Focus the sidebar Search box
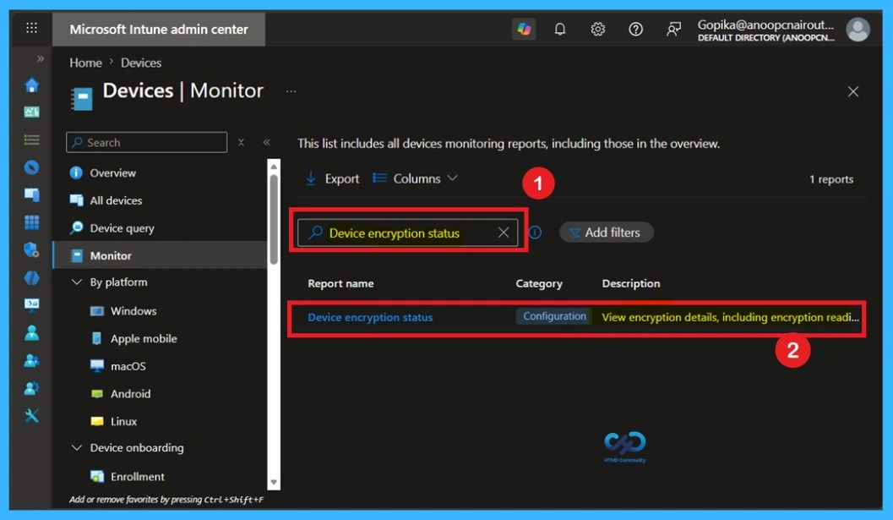This screenshot has height=520, width=893. click(147, 142)
